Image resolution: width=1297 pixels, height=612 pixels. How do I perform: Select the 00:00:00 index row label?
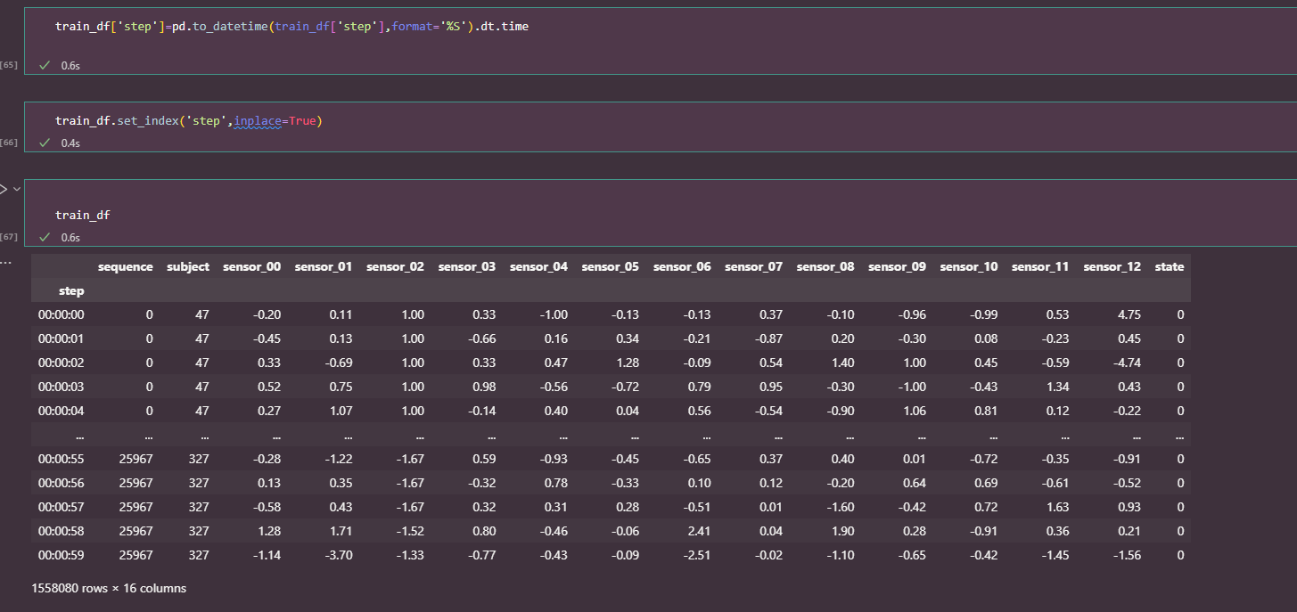coord(62,314)
